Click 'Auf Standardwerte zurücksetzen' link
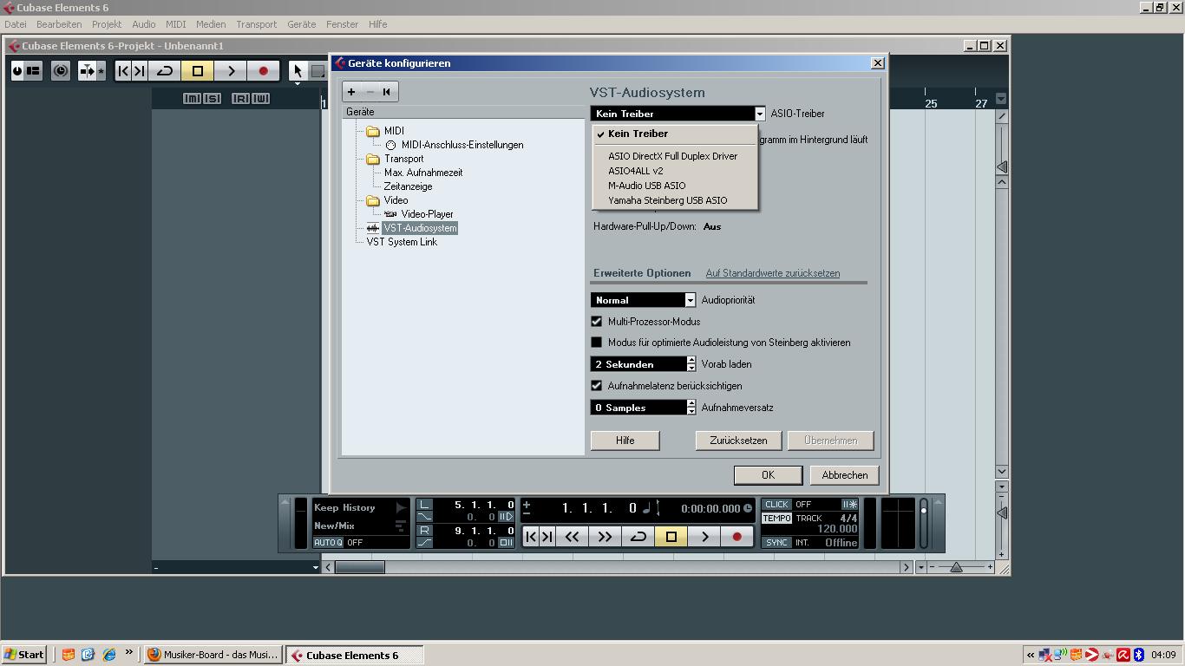The image size is (1185, 666). [x=773, y=273]
